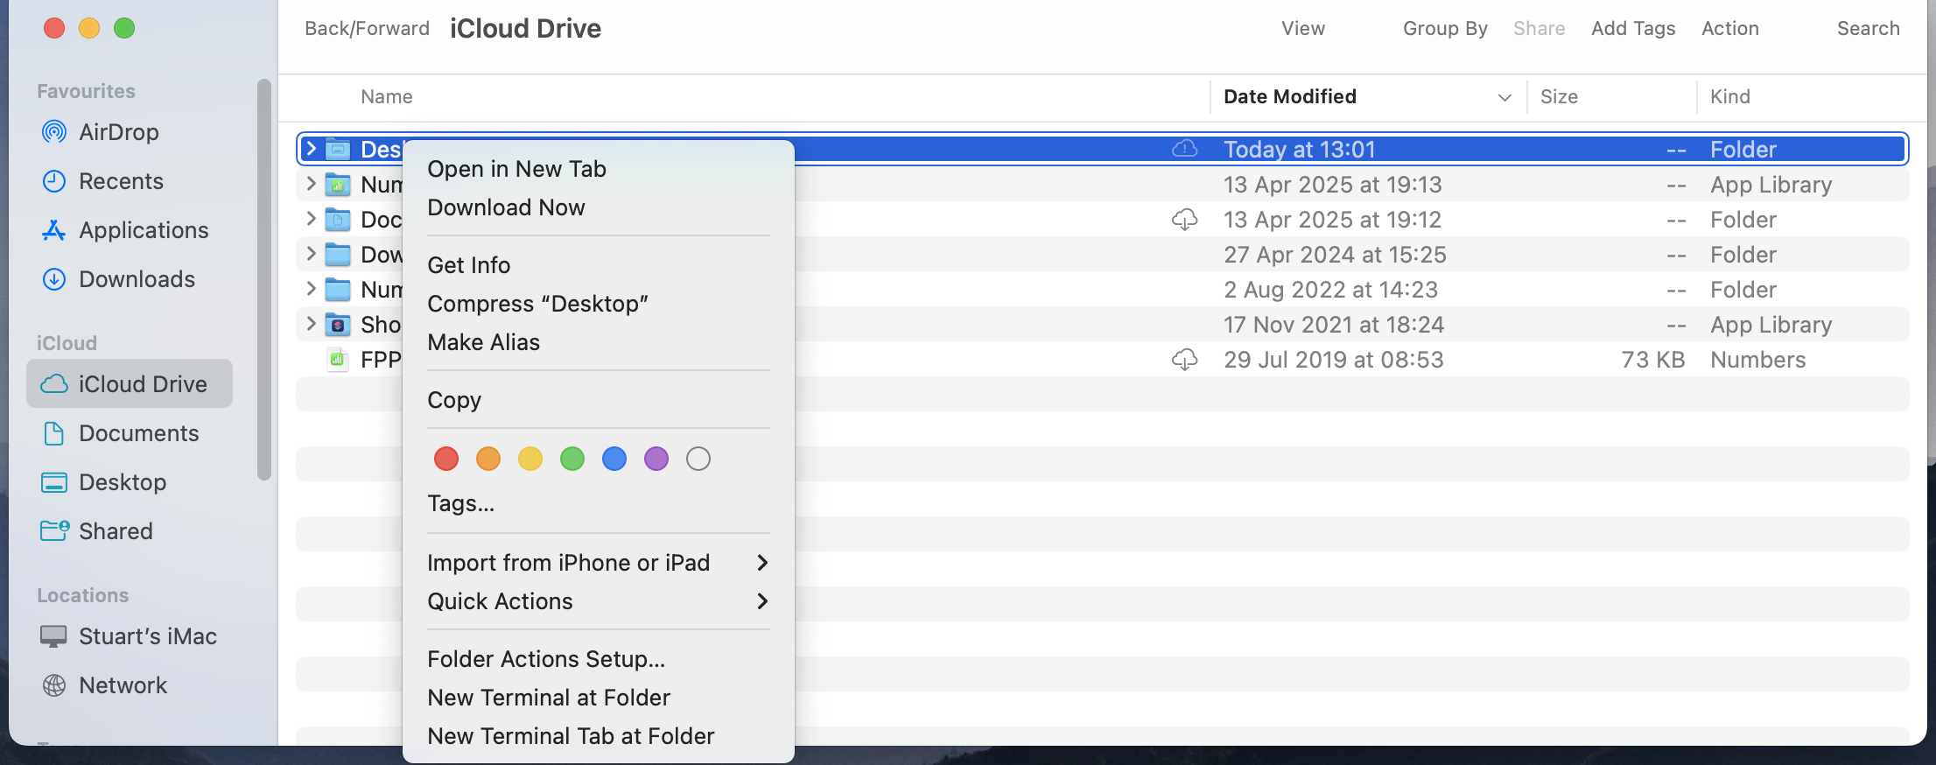Apply the grey empty-circle tag
Image resolution: width=1936 pixels, height=765 pixels.
tap(698, 459)
